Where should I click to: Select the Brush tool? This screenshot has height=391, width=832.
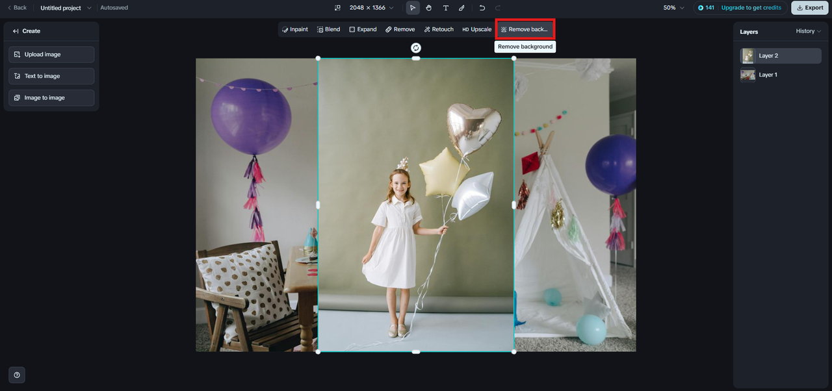(461, 8)
